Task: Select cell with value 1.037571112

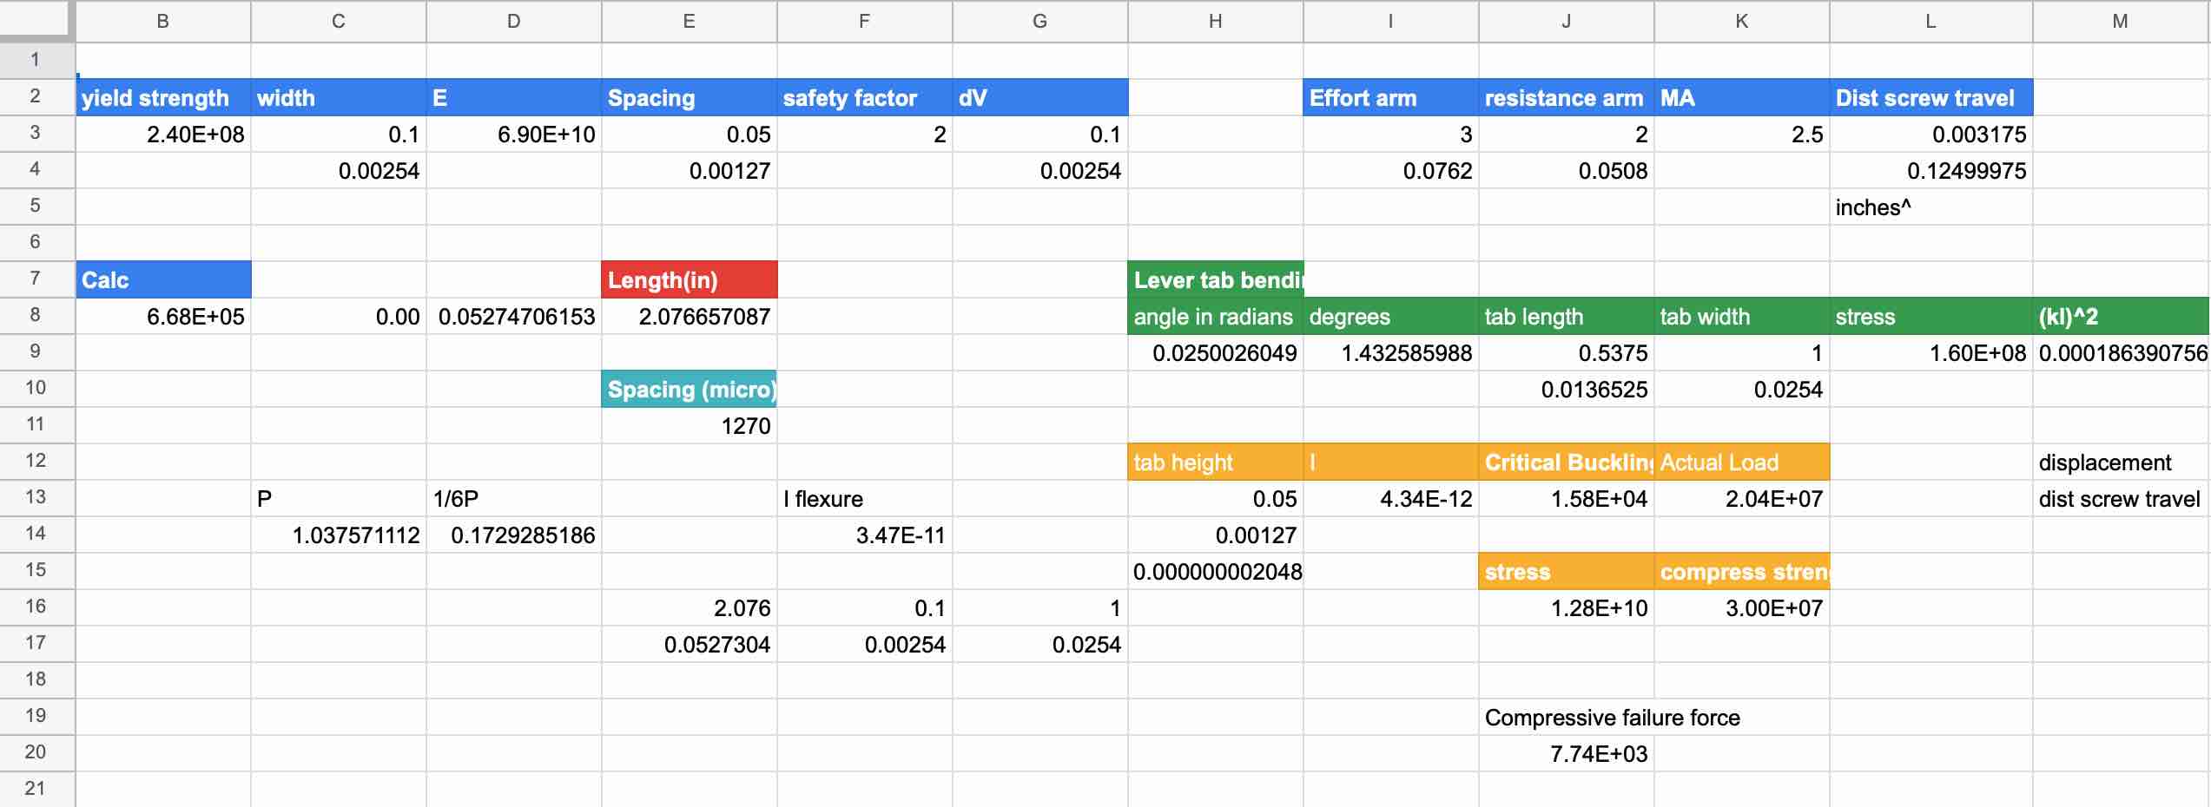Action: 339,535
